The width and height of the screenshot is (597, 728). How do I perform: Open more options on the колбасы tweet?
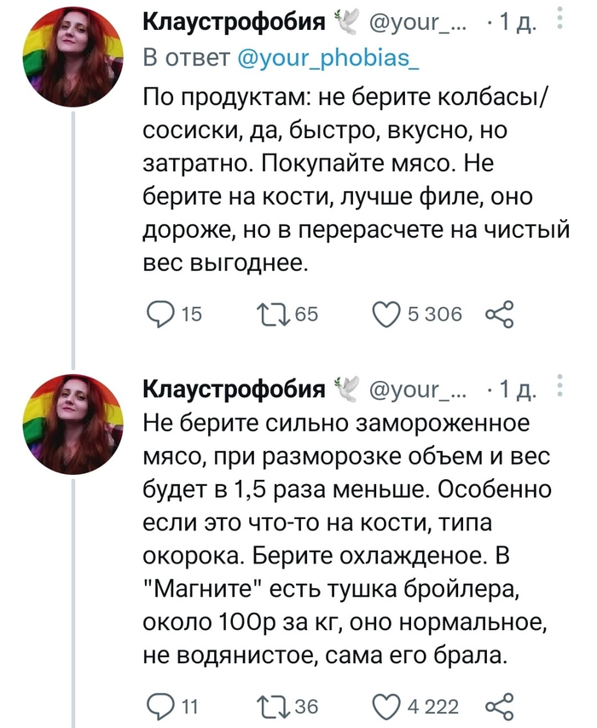pyautogui.click(x=559, y=19)
